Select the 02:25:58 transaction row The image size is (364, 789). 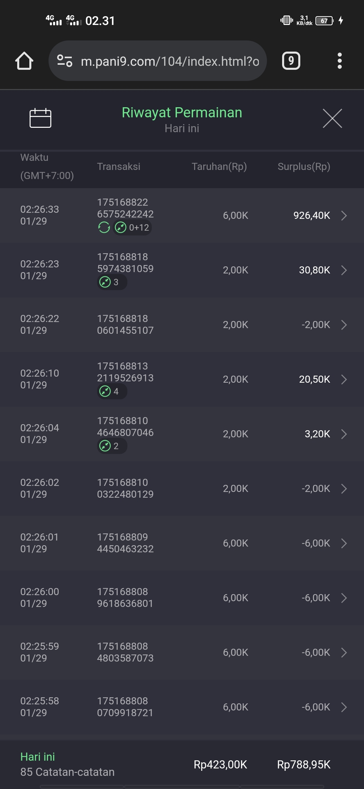(182, 707)
